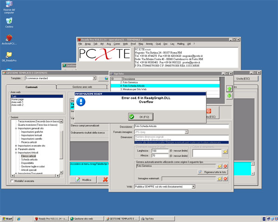
Task: Collapse Impostazioni Articoli tree node
Action: 16,153
